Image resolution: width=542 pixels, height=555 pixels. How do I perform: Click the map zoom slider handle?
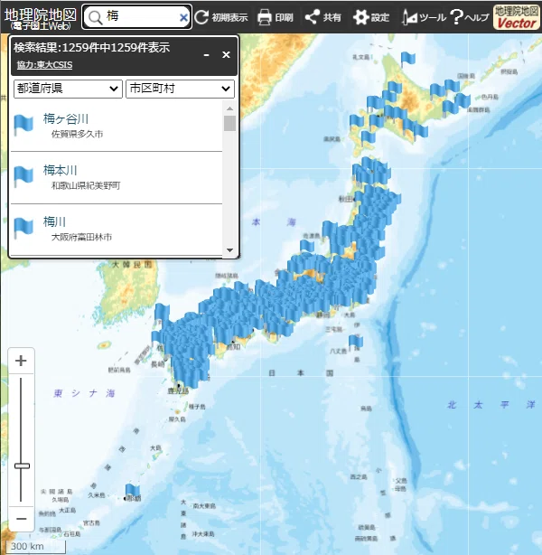tap(22, 466)
